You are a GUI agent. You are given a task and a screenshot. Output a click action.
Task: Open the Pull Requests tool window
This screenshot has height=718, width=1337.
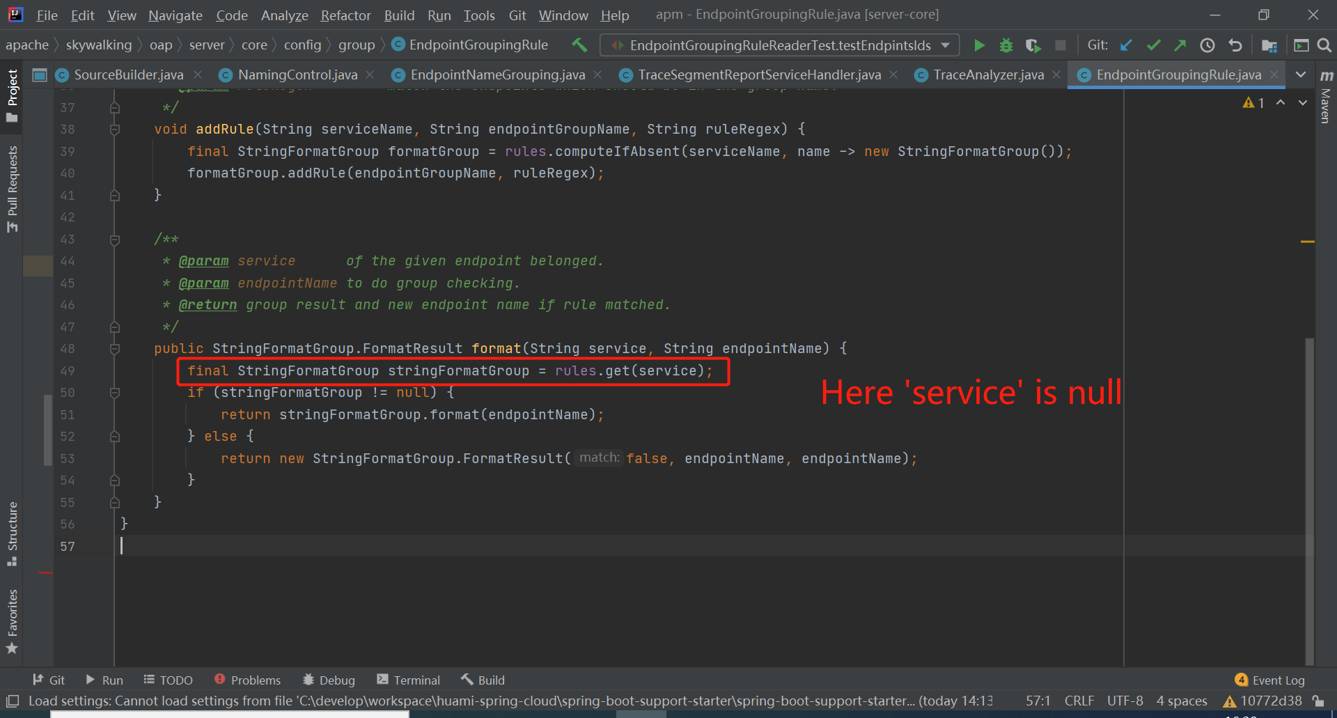point(12,188)
